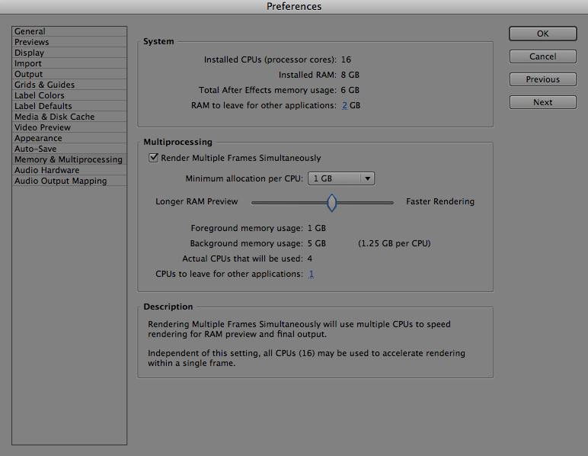Edit RAM to leave for other applications value
This screenshot has height=456, width=588.
[x=344, y=105]
